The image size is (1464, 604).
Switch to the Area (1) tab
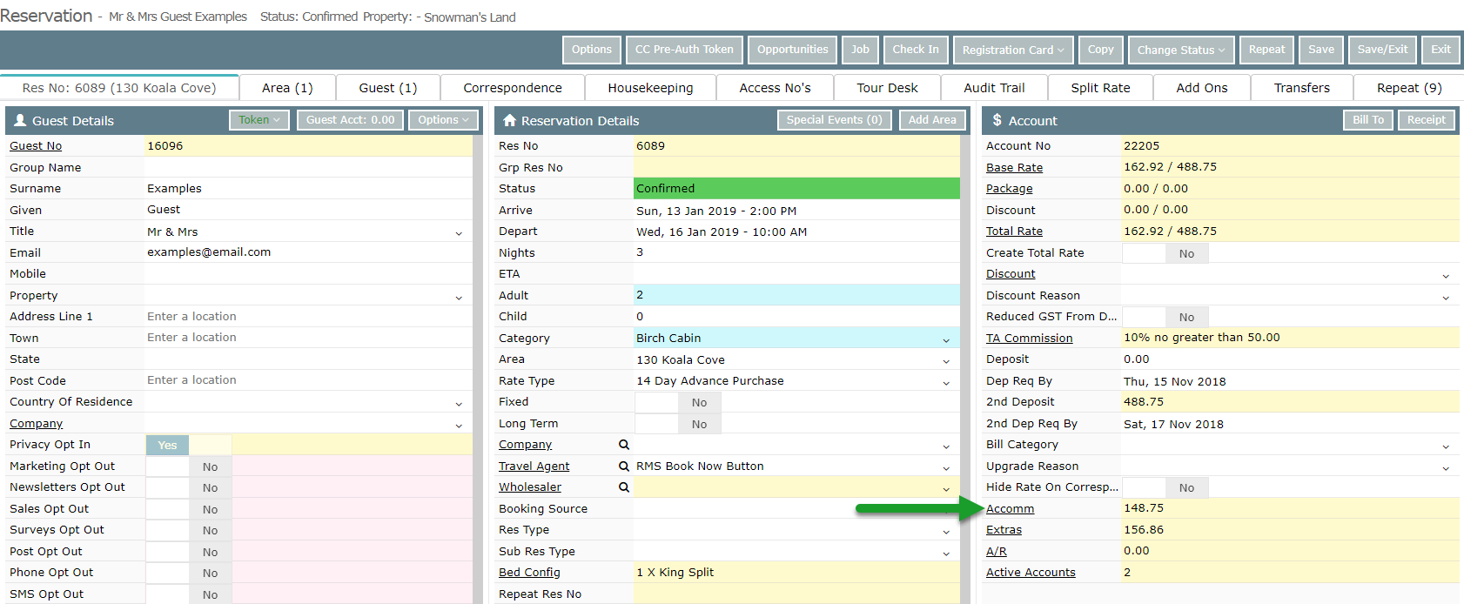click(287, 88)
